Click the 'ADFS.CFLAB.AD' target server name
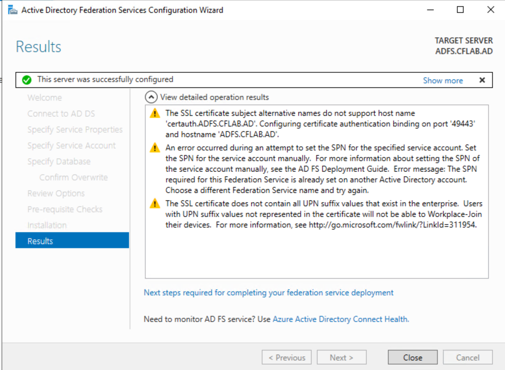This screenshot has height=370, width=505. (x=464, y=51)
